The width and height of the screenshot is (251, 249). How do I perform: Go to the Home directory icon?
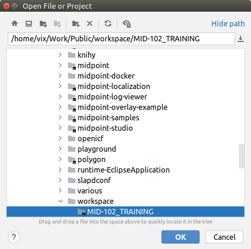pyautogui.click(x=15, y=23)
